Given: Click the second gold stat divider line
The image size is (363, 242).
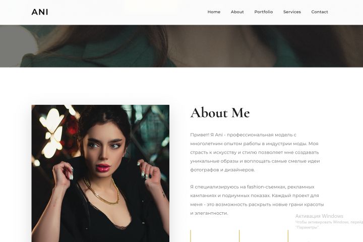Looking at the screenshot, I should (x=239, y=236).
